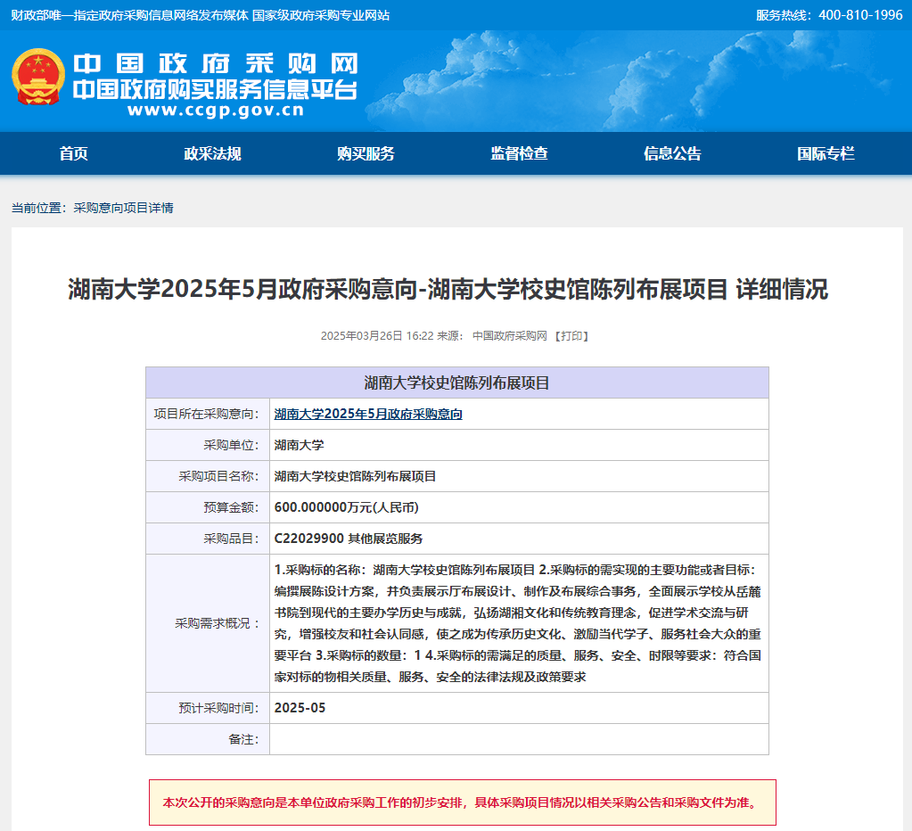Open the 信息公告 navigation item

672,153
